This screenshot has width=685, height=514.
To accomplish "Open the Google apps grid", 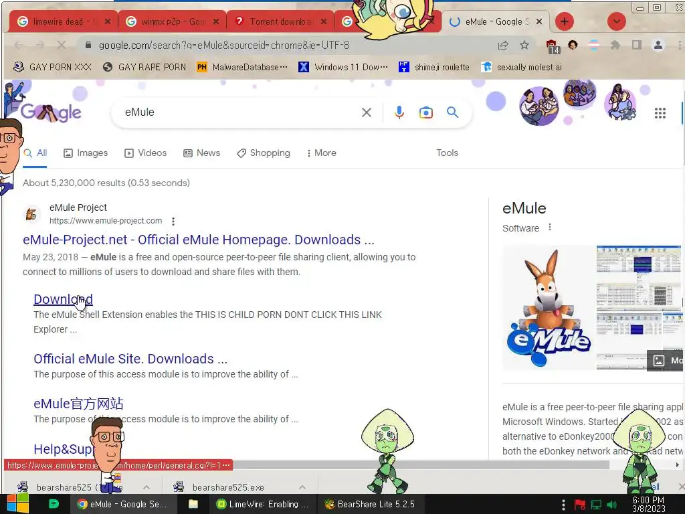I will (660, 113).
